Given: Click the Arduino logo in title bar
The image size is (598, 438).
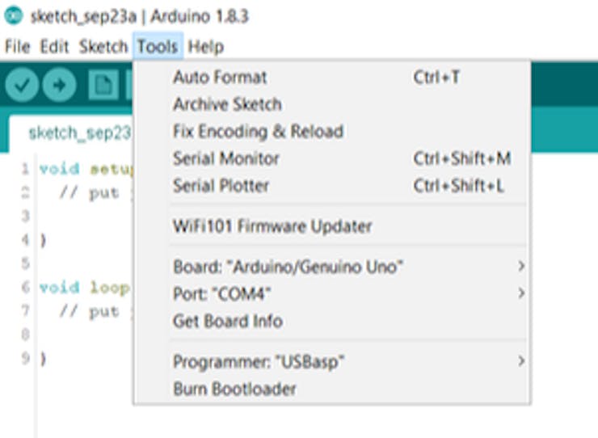Looking at the screenshot, I should click(x=14, y=15).
